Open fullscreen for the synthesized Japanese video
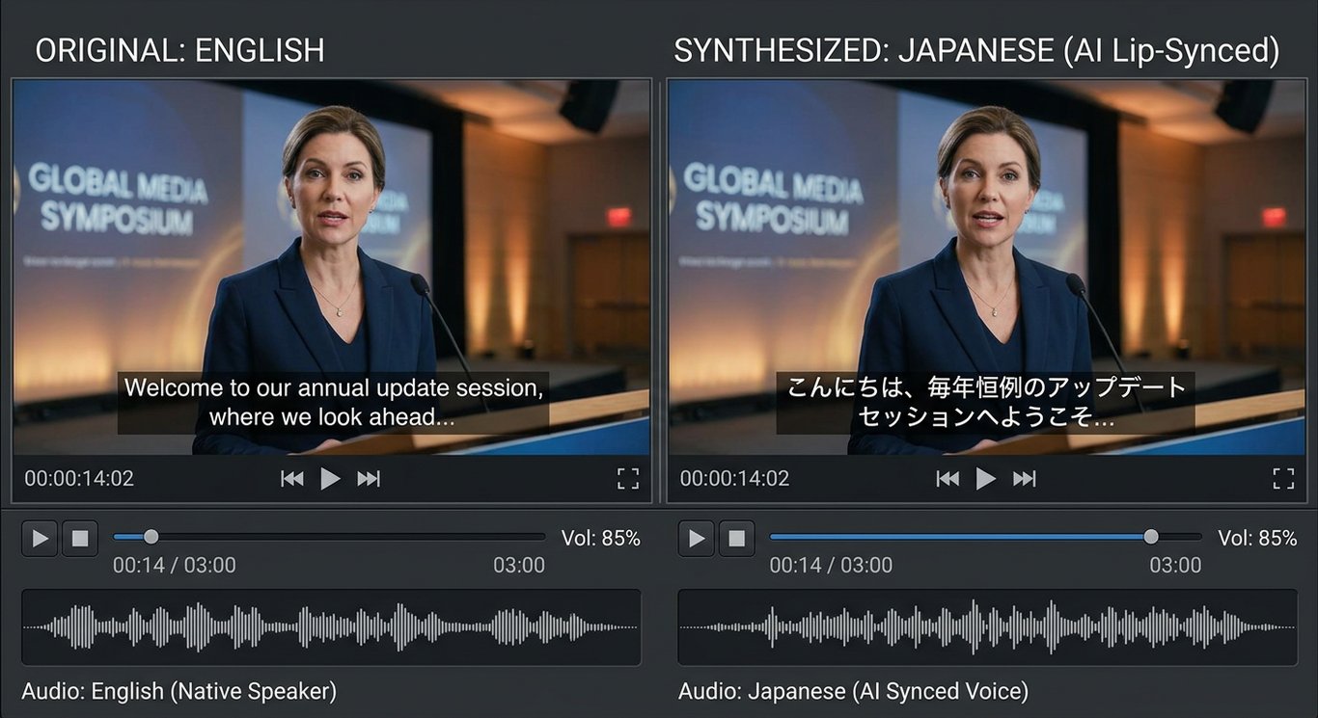1318x718 pixels. coord(1283,478)
